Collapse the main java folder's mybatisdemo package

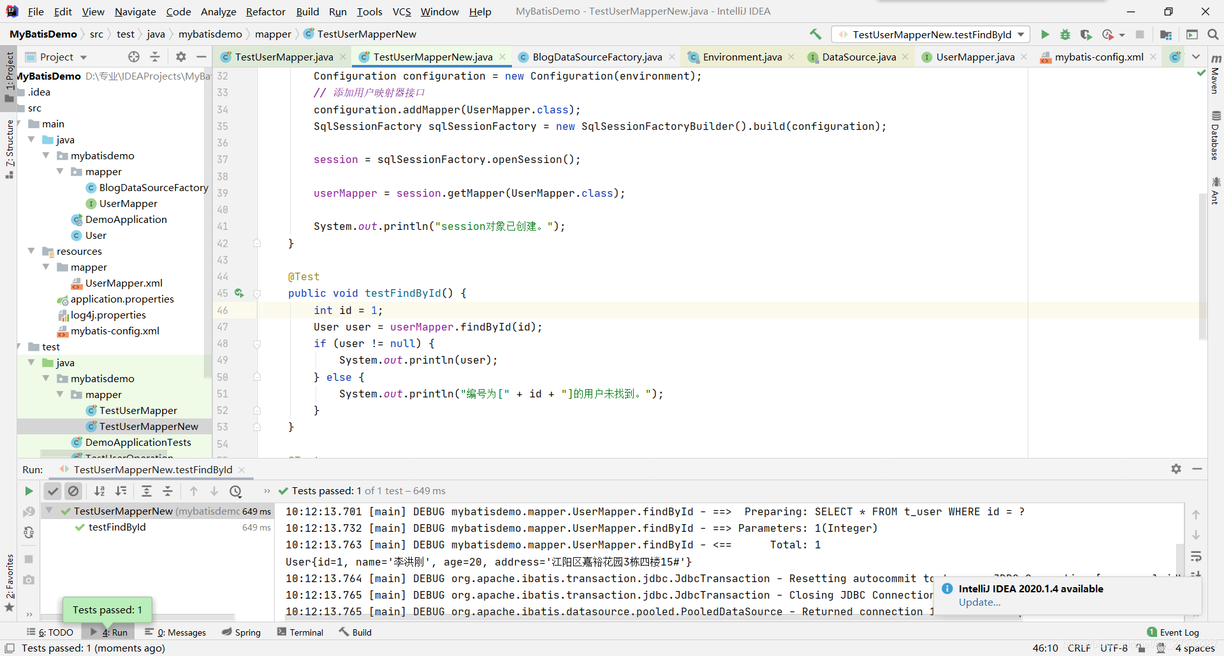(46, 155)
